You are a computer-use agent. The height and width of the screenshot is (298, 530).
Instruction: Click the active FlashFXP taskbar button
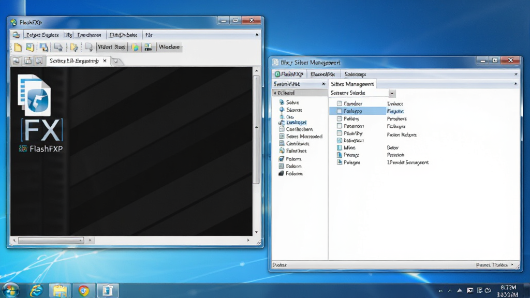[108, 291]
